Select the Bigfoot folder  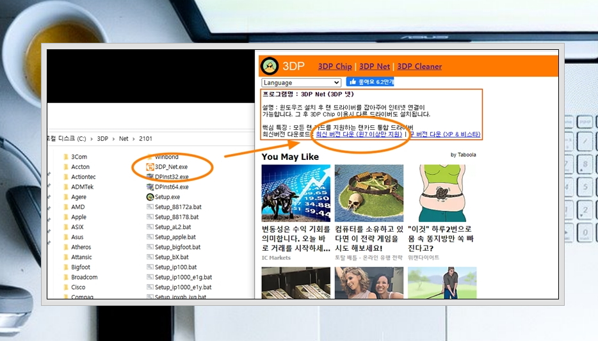pyautogui.click(x=77, y=267)
